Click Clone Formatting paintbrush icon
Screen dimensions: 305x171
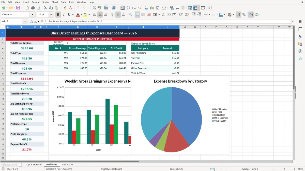[x=65, y=8]
